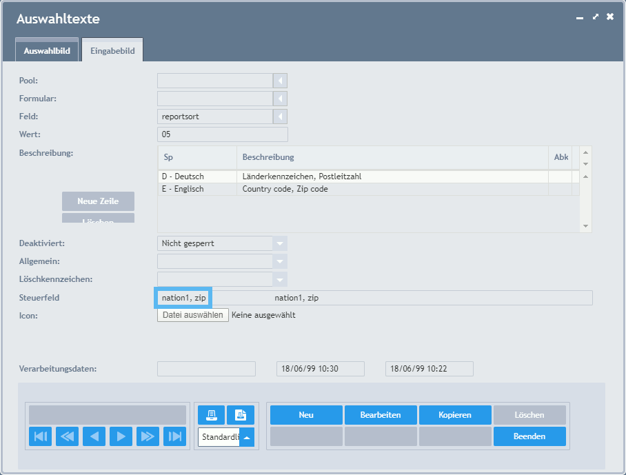Click the Country code, Zip code cell
Image resolution: width=626 pixels, height=475 pixels.
[x=392, y=189]
